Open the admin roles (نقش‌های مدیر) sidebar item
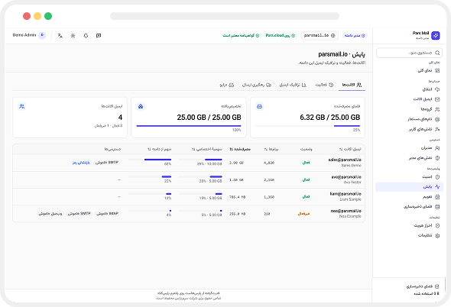The height and width of the screenshot is (307, 451). click(409, 158)
